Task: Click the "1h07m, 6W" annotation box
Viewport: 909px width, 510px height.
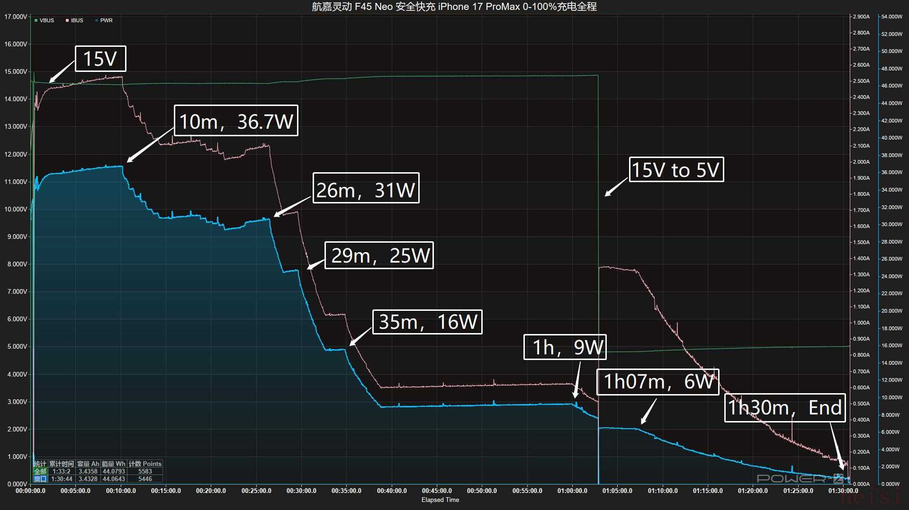Action: (x=657, y=382)
